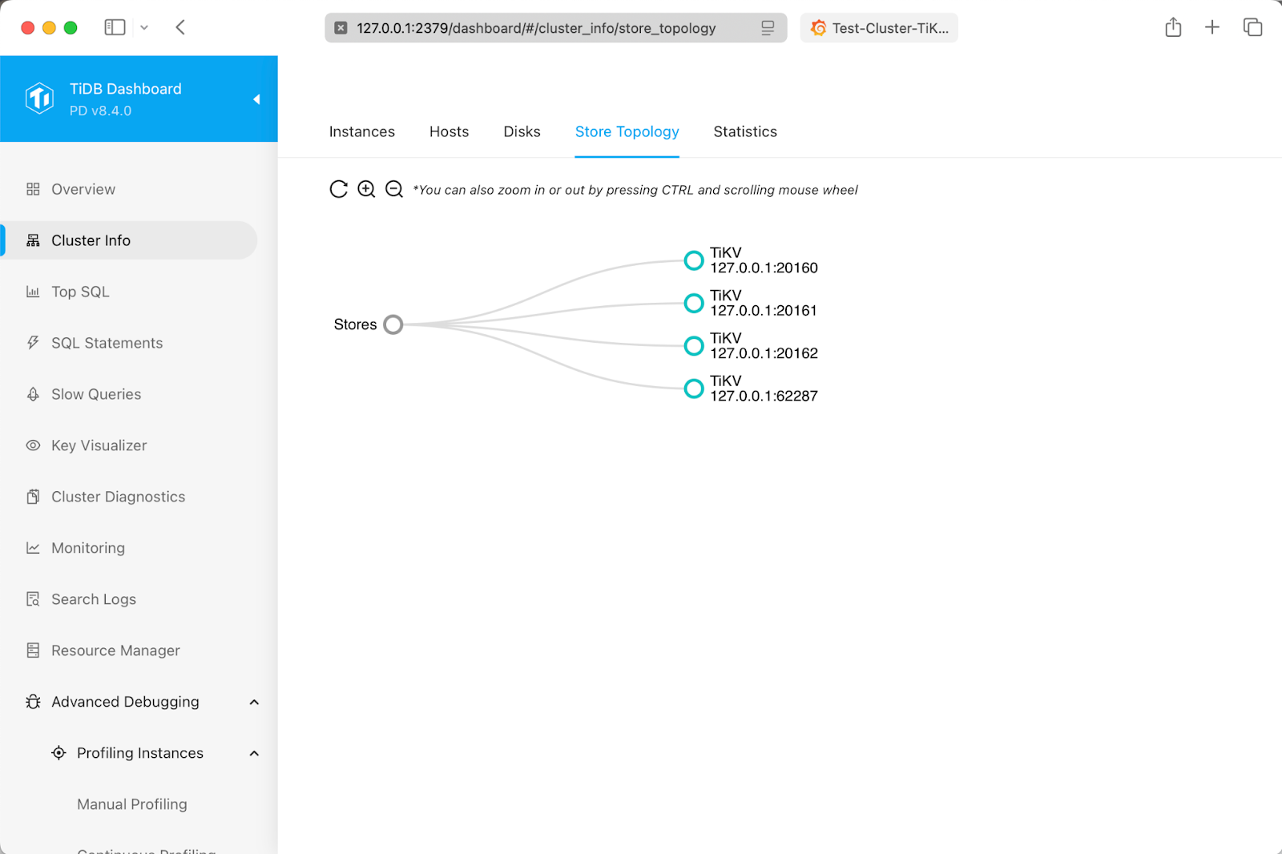Click the Advanced Debugging bug icon
Image resolution: width=1282 pixels, height=854 pixels.
[33, 702]
